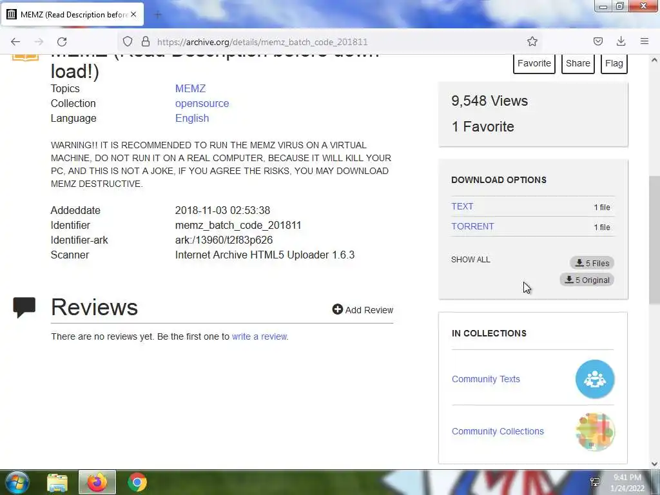
Task: Go back using the browser back arrow
Action: point(15,42)
